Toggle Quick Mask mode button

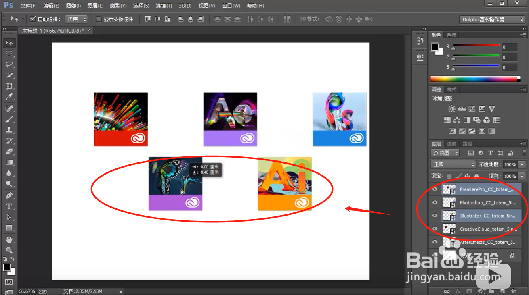(9, 282)
